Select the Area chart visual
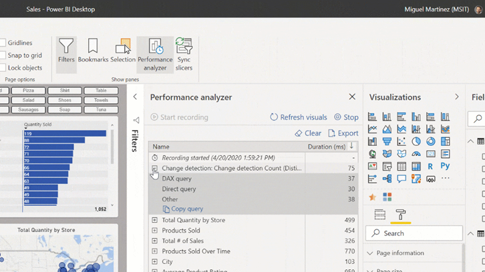Screen dimensions: 485x272 click(387, 129)
